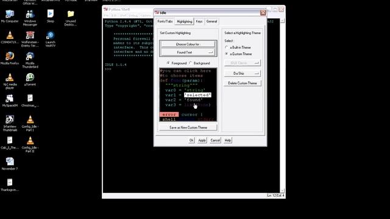390x219 pixels.
Task: Click the idle dialog title bar icon
Action: (157, 12)
